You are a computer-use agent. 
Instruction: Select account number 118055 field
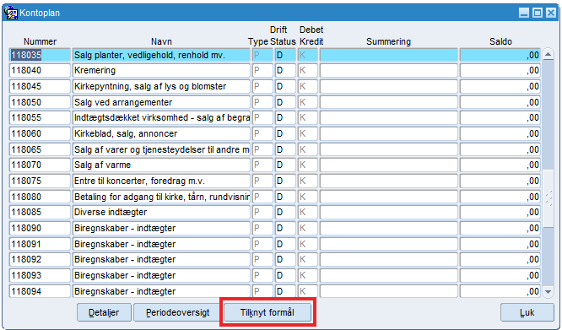(x=40, y=118)
